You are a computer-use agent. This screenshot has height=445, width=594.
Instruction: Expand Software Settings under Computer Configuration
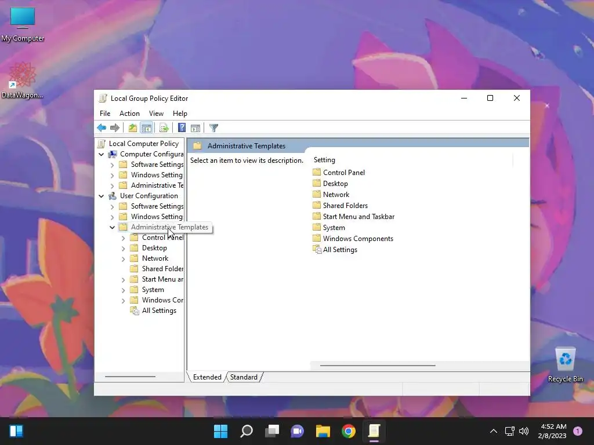point(112,165)
